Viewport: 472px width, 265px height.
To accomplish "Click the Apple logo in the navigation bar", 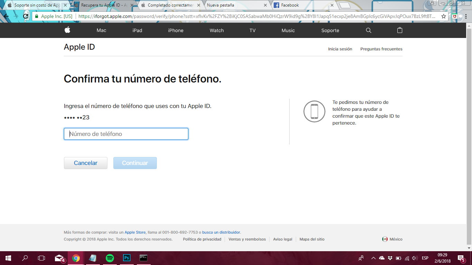I will 67,30.
